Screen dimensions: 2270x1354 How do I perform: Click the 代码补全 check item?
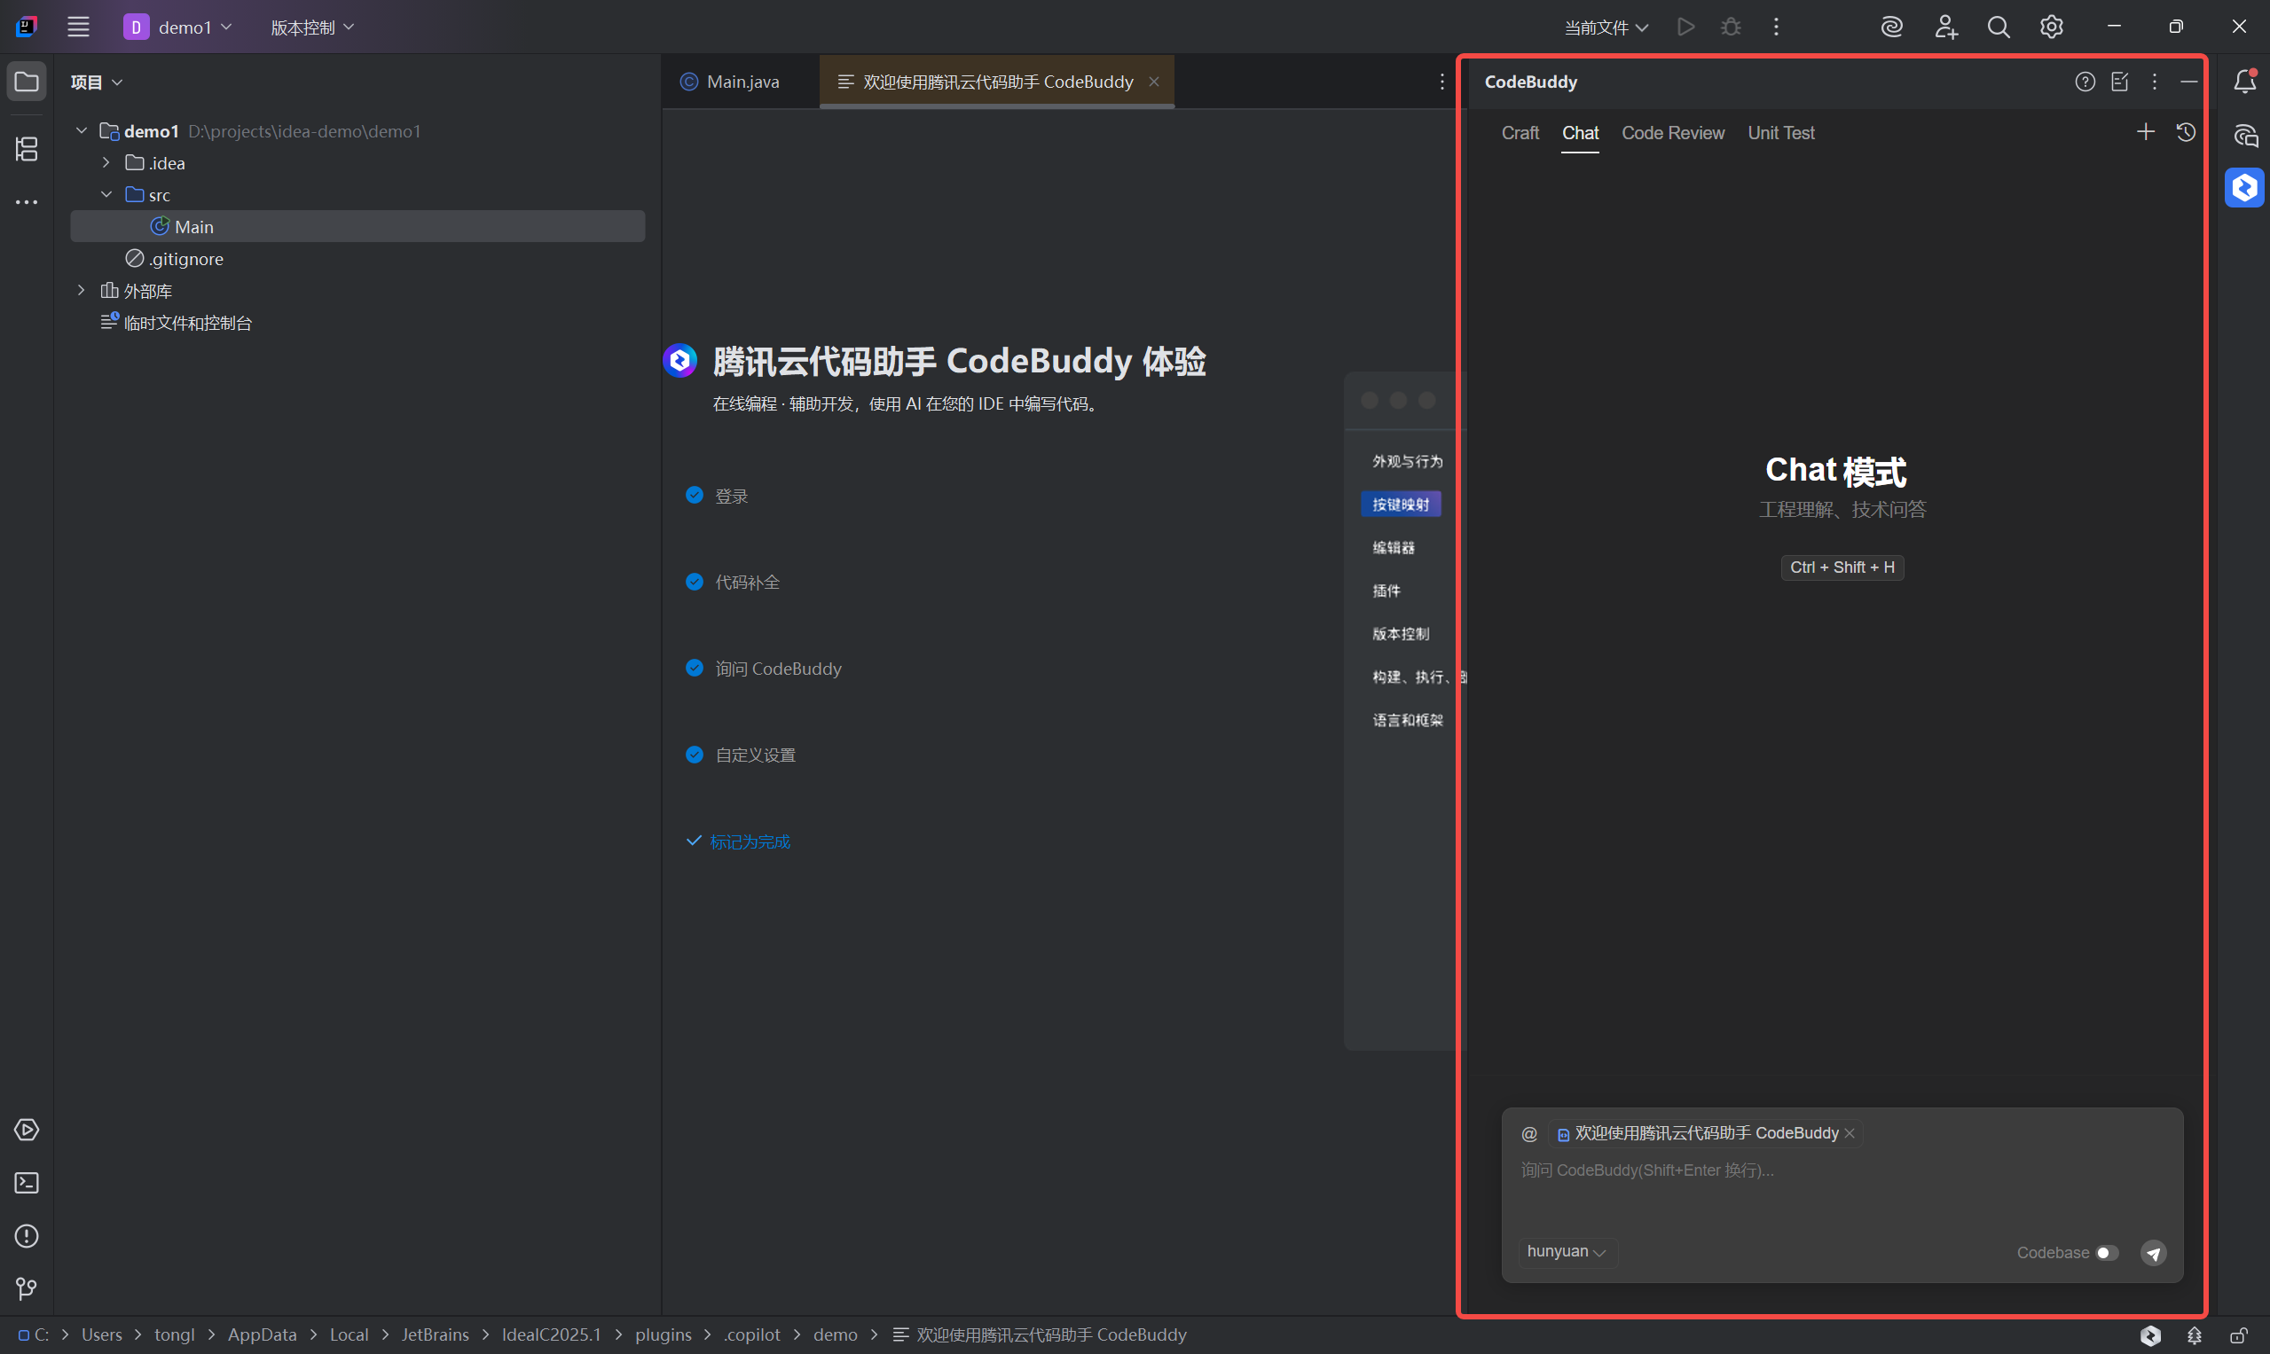pyautogui.click(x=746, y=582)
